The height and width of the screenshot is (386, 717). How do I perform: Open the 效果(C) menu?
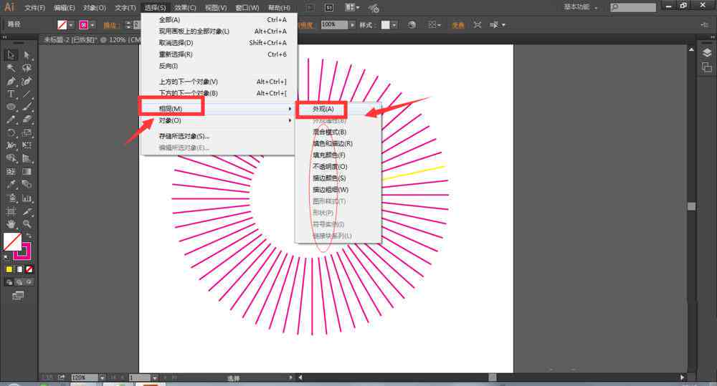(185, 8)
